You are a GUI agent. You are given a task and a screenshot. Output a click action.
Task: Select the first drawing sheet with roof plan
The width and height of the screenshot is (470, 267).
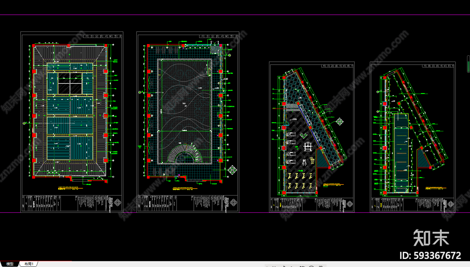point(72,122)
